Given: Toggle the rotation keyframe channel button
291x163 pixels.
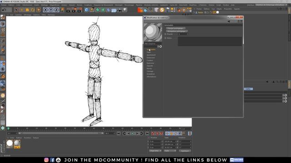Looking at the screenshot, I should (176, 134).
